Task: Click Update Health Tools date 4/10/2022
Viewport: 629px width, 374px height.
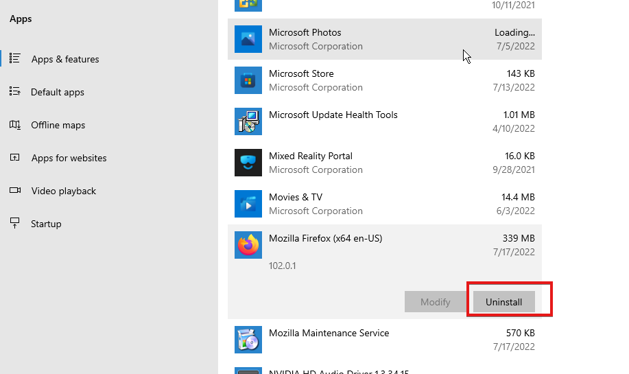Action: 514,128
